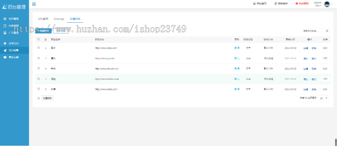Click the gear icon for 基本信息
Image resolution: width=337 pixels, height=146 pixels.
5,44
